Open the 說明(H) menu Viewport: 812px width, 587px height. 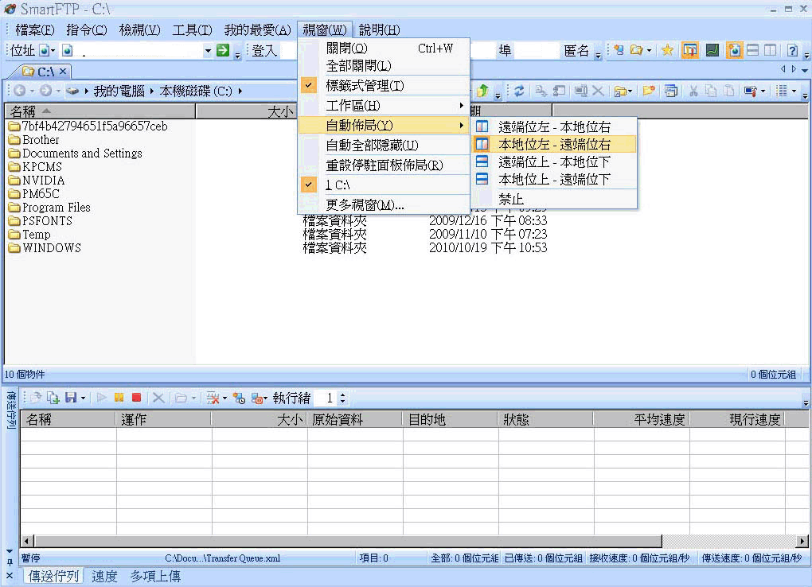(379, 30)
